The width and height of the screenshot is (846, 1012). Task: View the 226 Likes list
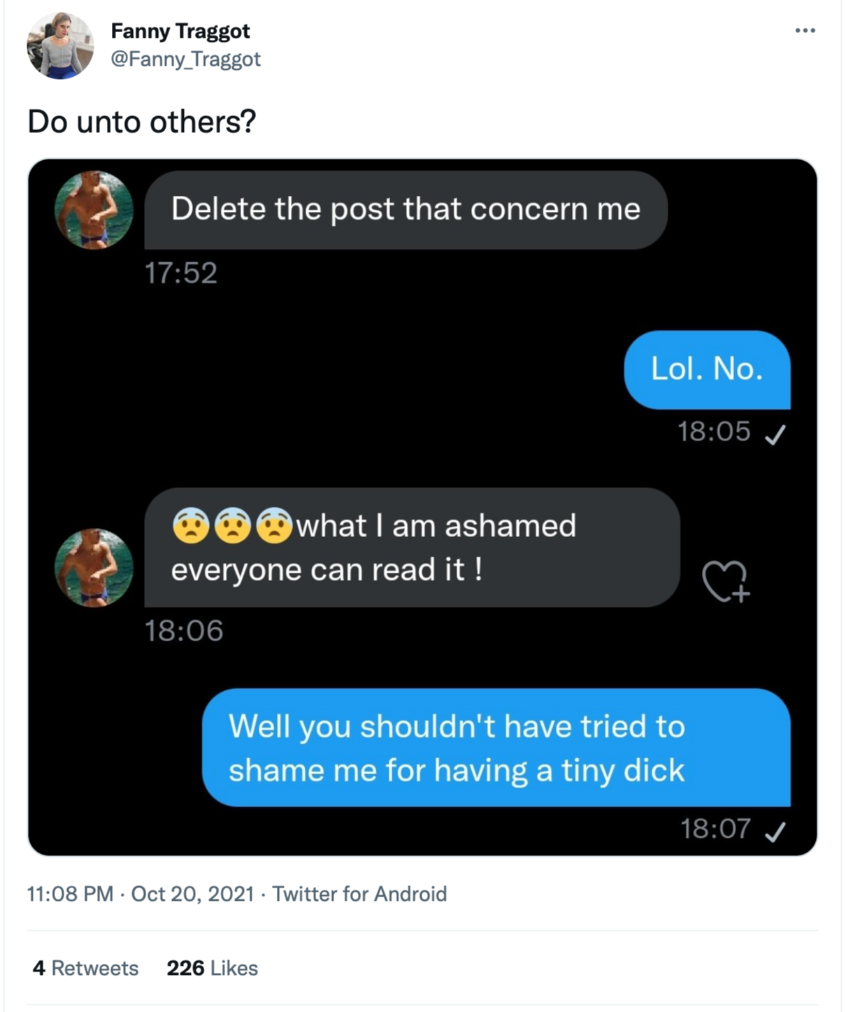(x=212, y=968)
